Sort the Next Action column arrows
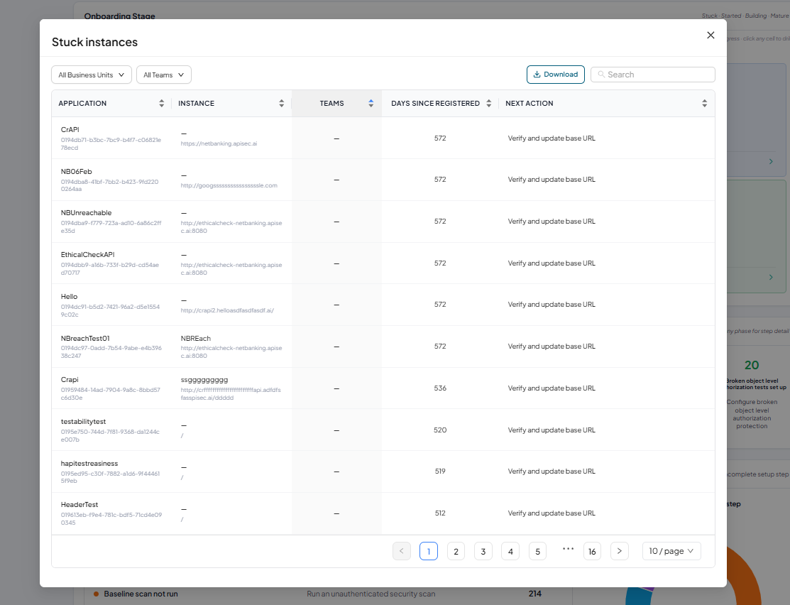This screenshot has width=790, height=605. tap(704, 104)
